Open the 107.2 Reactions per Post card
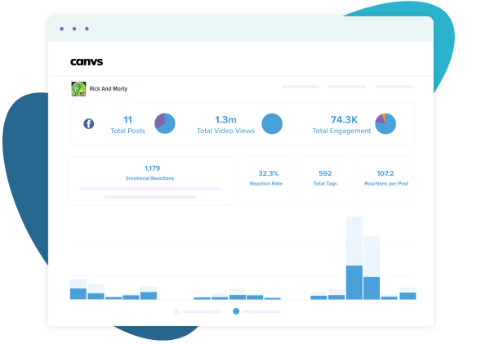 point(385,181)
